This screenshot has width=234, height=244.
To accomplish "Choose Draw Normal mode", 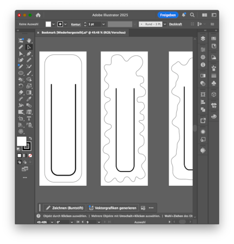I will click(20, 162).
